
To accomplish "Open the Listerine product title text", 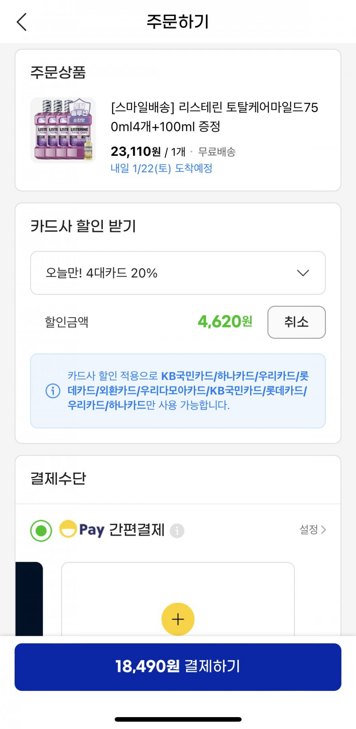I will point(214,117).
